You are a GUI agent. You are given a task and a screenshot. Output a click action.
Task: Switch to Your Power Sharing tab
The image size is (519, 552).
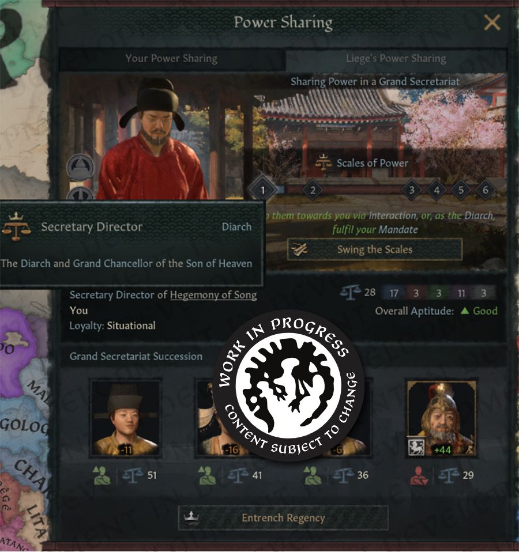(x=172, y=58)
